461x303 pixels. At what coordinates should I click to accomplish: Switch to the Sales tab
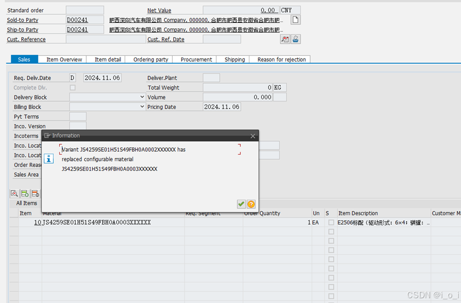pos(24,59)
